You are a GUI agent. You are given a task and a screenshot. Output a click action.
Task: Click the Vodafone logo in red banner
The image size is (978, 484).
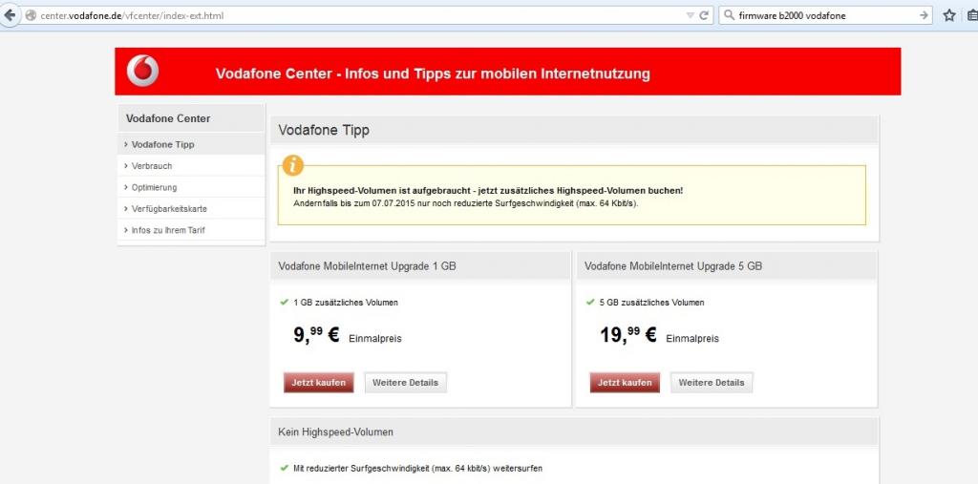tap(143, 71)
